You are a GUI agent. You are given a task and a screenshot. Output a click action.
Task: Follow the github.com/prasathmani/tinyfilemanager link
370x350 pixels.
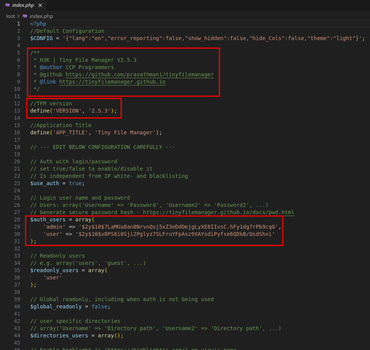point(140,74)
